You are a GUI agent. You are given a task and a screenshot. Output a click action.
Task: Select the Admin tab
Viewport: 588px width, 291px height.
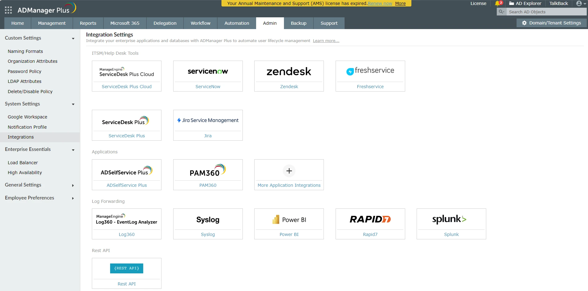[x=270, y=23]
